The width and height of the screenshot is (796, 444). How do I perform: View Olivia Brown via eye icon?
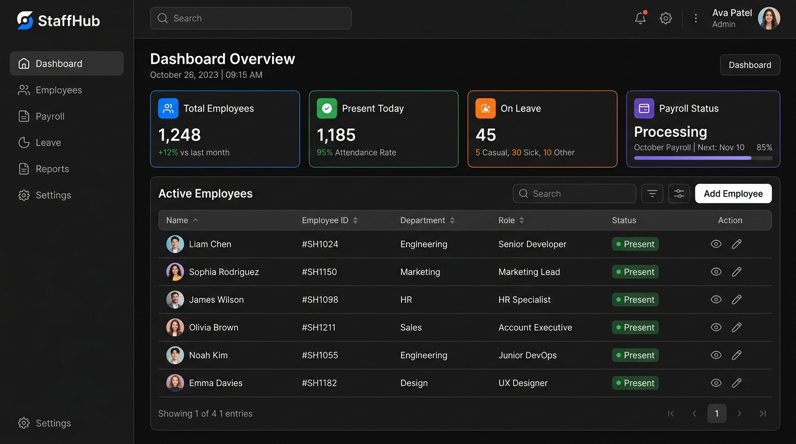click(x=716, y=327)
